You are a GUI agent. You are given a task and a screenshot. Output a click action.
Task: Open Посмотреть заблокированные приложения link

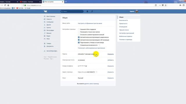click(x=92, y=48)
